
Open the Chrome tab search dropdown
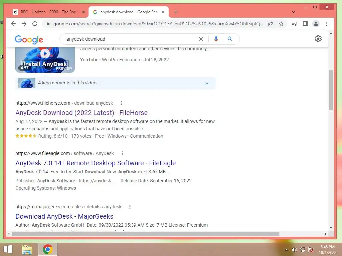click(x=293, y=12)
